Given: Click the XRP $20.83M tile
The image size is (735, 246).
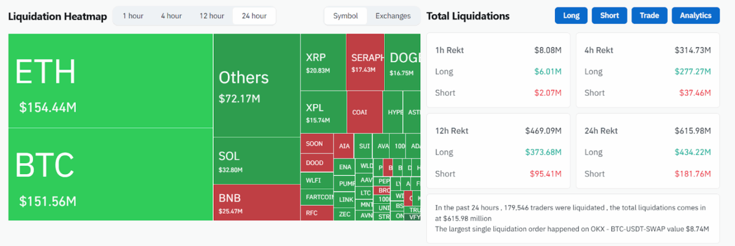Looking at the screenshot, I should pos(323,62).
